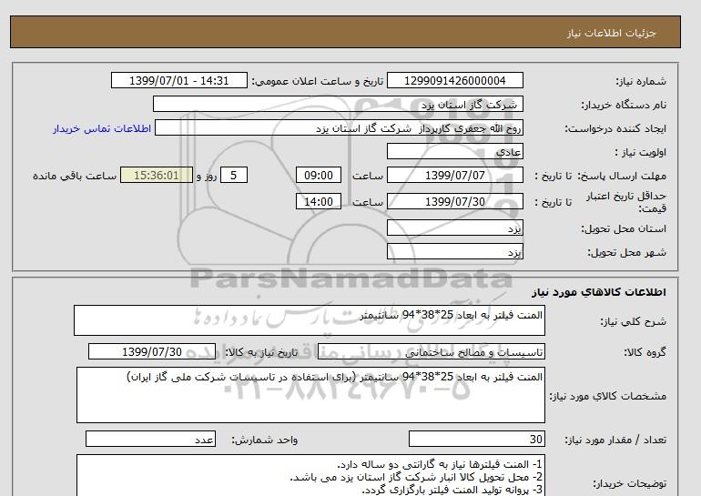Click the buyer note about delivery at Yazd warehouse

point(416,477)
